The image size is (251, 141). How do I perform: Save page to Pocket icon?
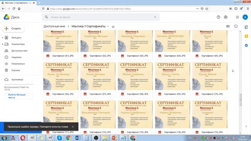pos(202,9)
